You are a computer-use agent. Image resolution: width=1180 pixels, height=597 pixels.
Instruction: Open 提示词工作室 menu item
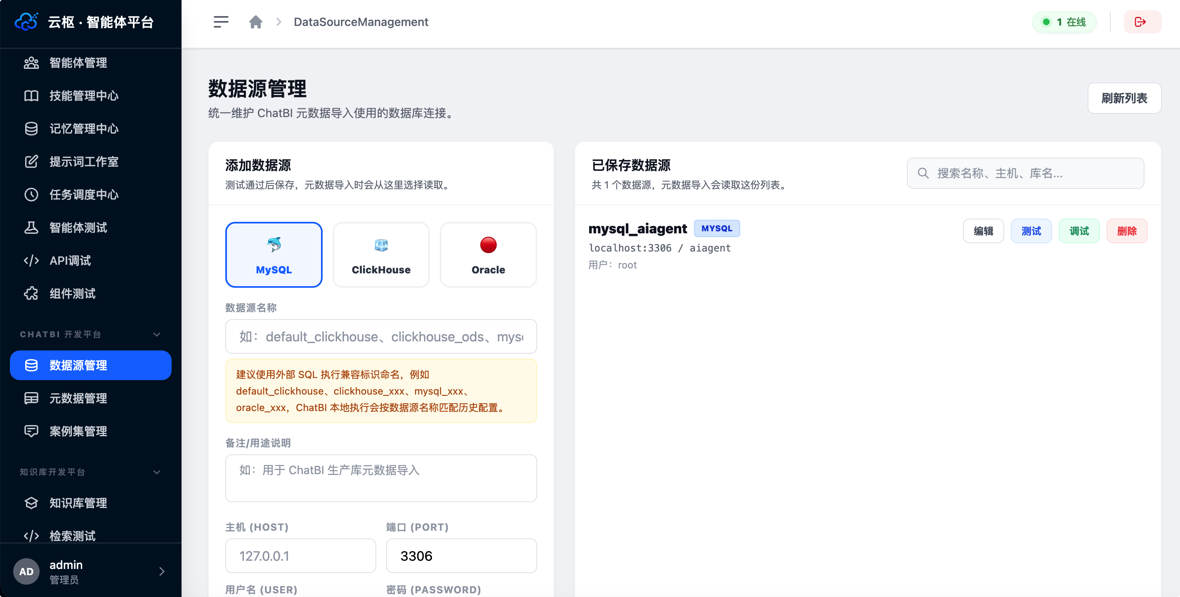click(91, 162)
